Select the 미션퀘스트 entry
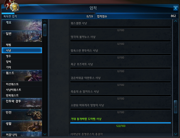180x138 pixels. point(22,84)
